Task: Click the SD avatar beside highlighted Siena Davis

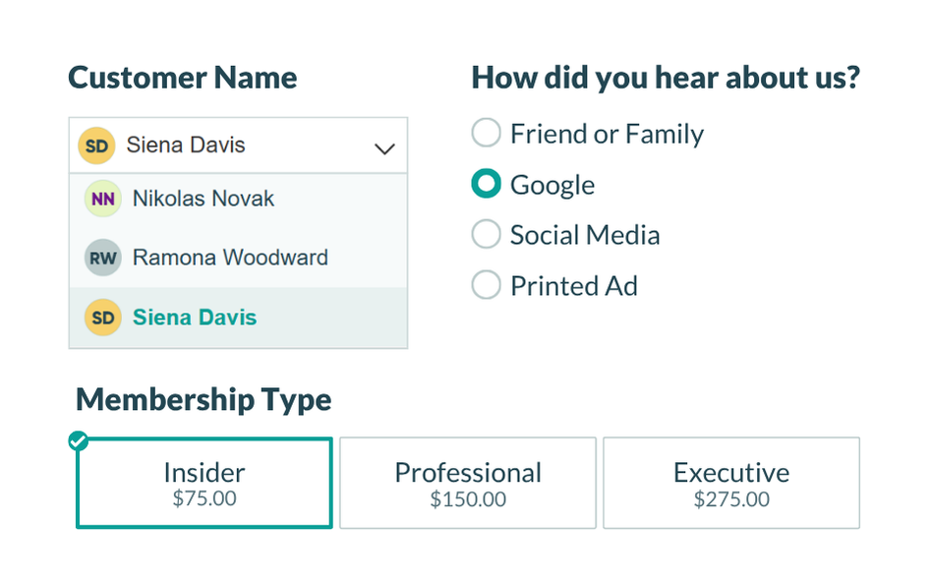Action: 102,317
